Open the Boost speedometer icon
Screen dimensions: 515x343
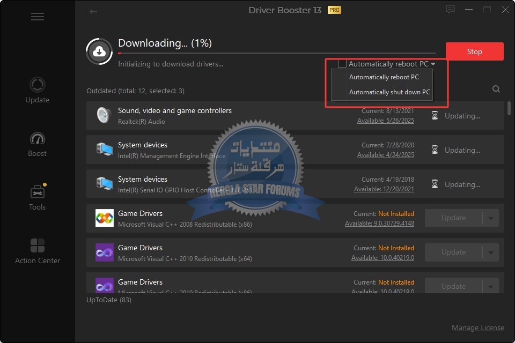pyautogui.click(x=38, y=138)
